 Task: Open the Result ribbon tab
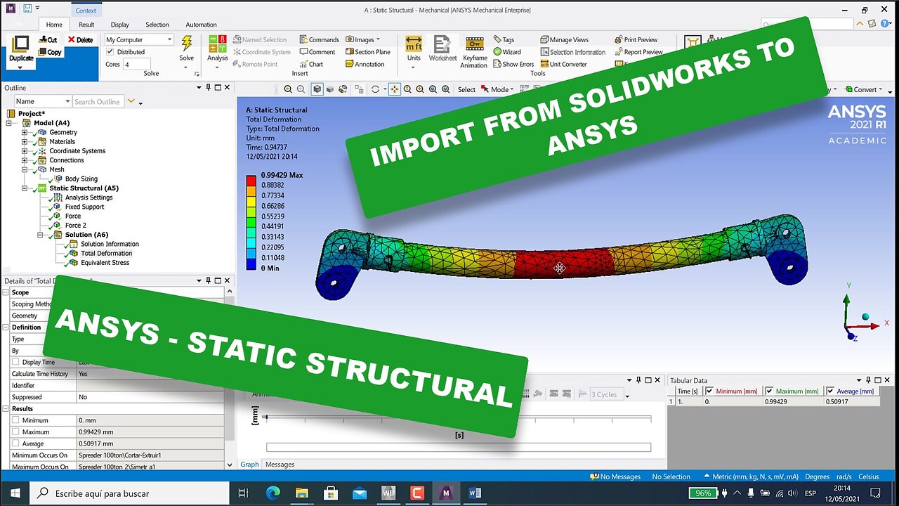(86, 25)
